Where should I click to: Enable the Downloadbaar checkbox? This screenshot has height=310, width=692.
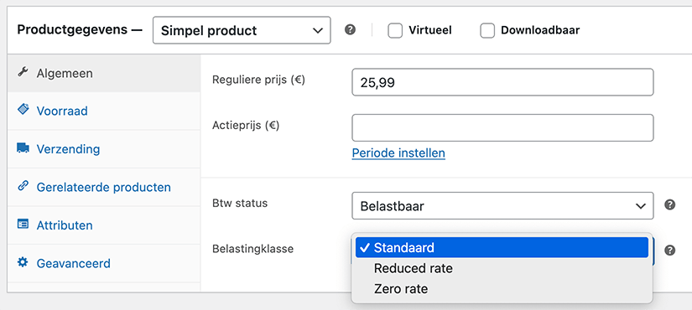tap(487, 31)
